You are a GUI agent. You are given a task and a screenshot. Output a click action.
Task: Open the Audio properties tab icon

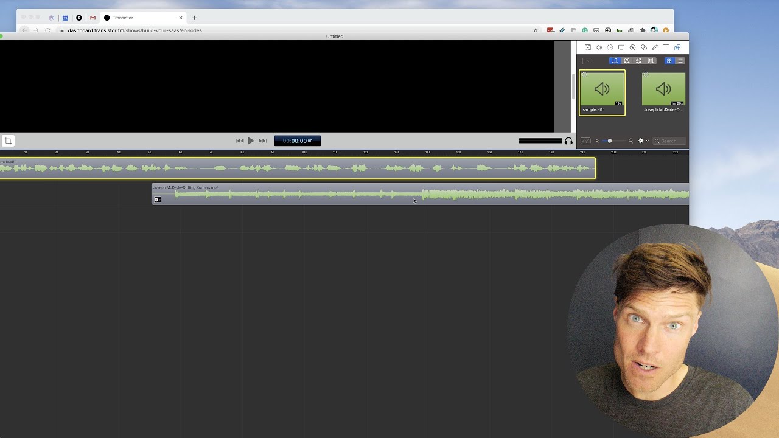tap(599, 47)
